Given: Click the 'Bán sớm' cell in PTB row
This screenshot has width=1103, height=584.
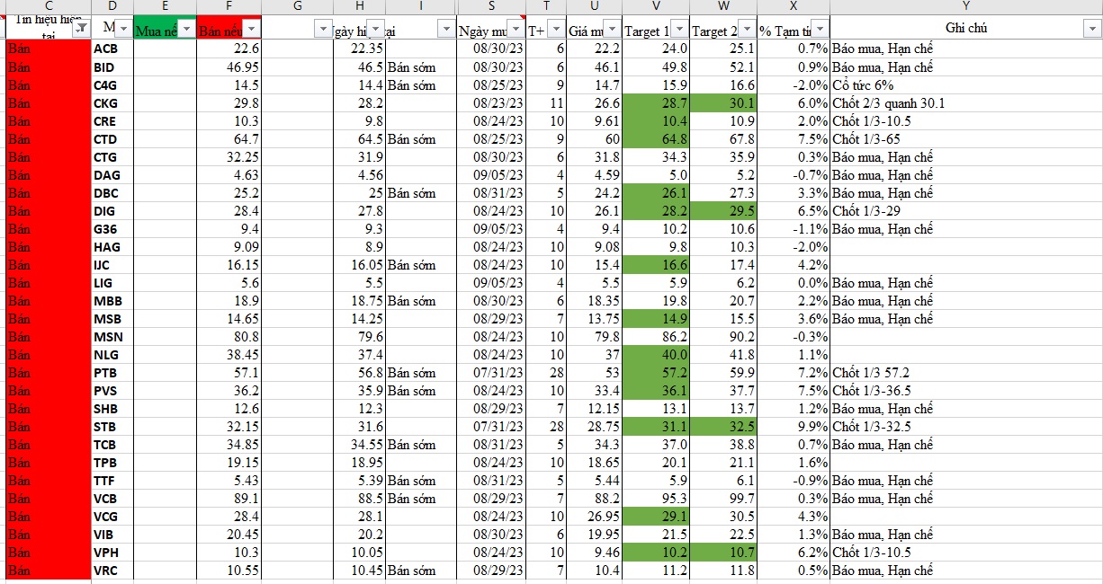Looking at the screenshot, I should [421, 373].
